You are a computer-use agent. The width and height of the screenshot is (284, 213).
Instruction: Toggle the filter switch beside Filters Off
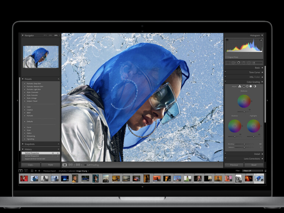click(x=265, y=171)
